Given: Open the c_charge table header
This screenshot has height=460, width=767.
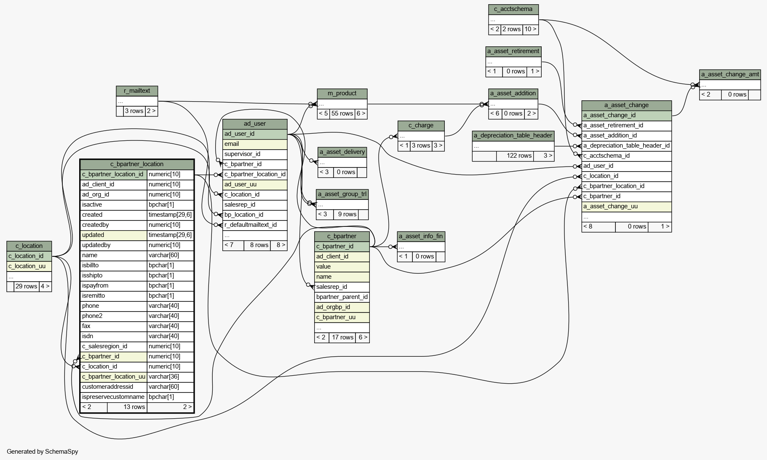Looking at the screenshot, I should click(x=421, y=126).
